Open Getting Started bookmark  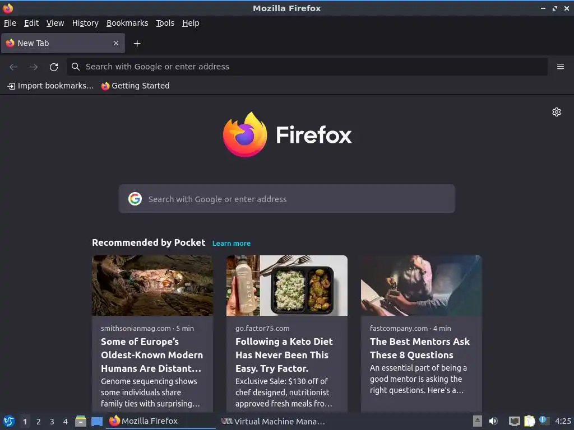tap(136, 86)
